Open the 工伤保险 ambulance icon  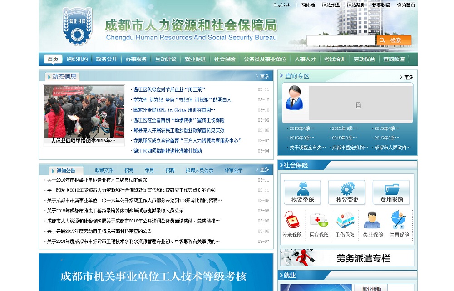[x=345, y=220]
